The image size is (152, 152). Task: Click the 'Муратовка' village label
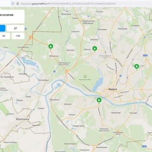tap(66, 14)
